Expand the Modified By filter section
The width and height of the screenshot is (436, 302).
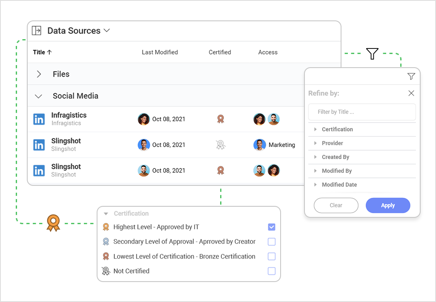click(316, 171)
